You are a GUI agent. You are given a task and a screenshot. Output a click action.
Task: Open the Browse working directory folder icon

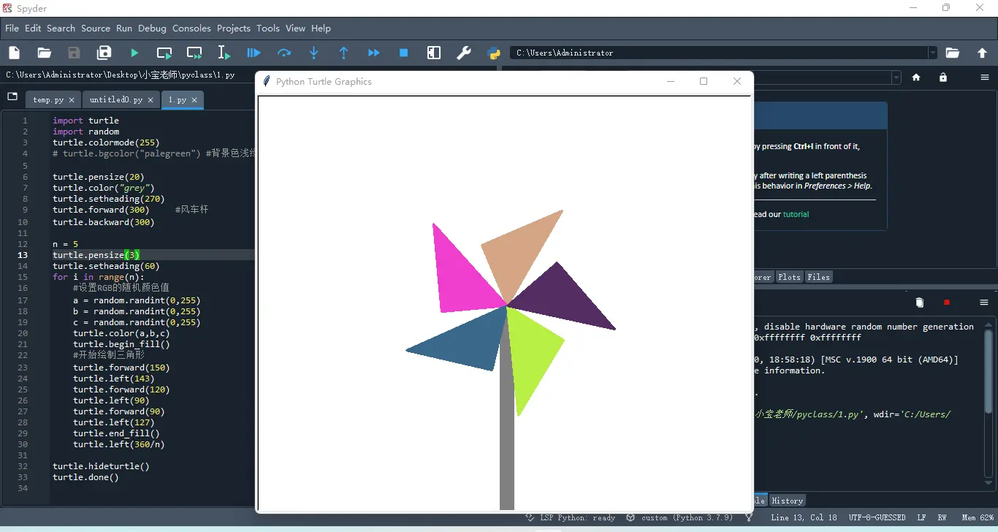pos(952,53)
